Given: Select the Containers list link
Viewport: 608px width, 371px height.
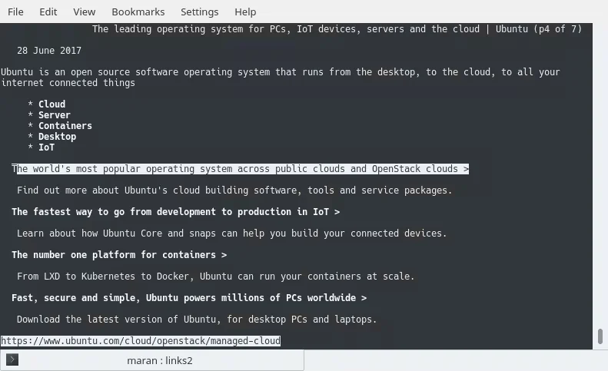Looking at the screenshot, I should pyautogui.click(x=65, y=126).
